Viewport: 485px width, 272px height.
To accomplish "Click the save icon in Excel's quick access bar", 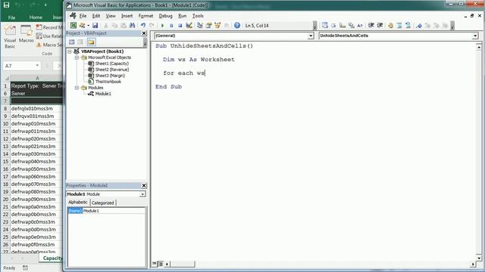I will 6,5.
